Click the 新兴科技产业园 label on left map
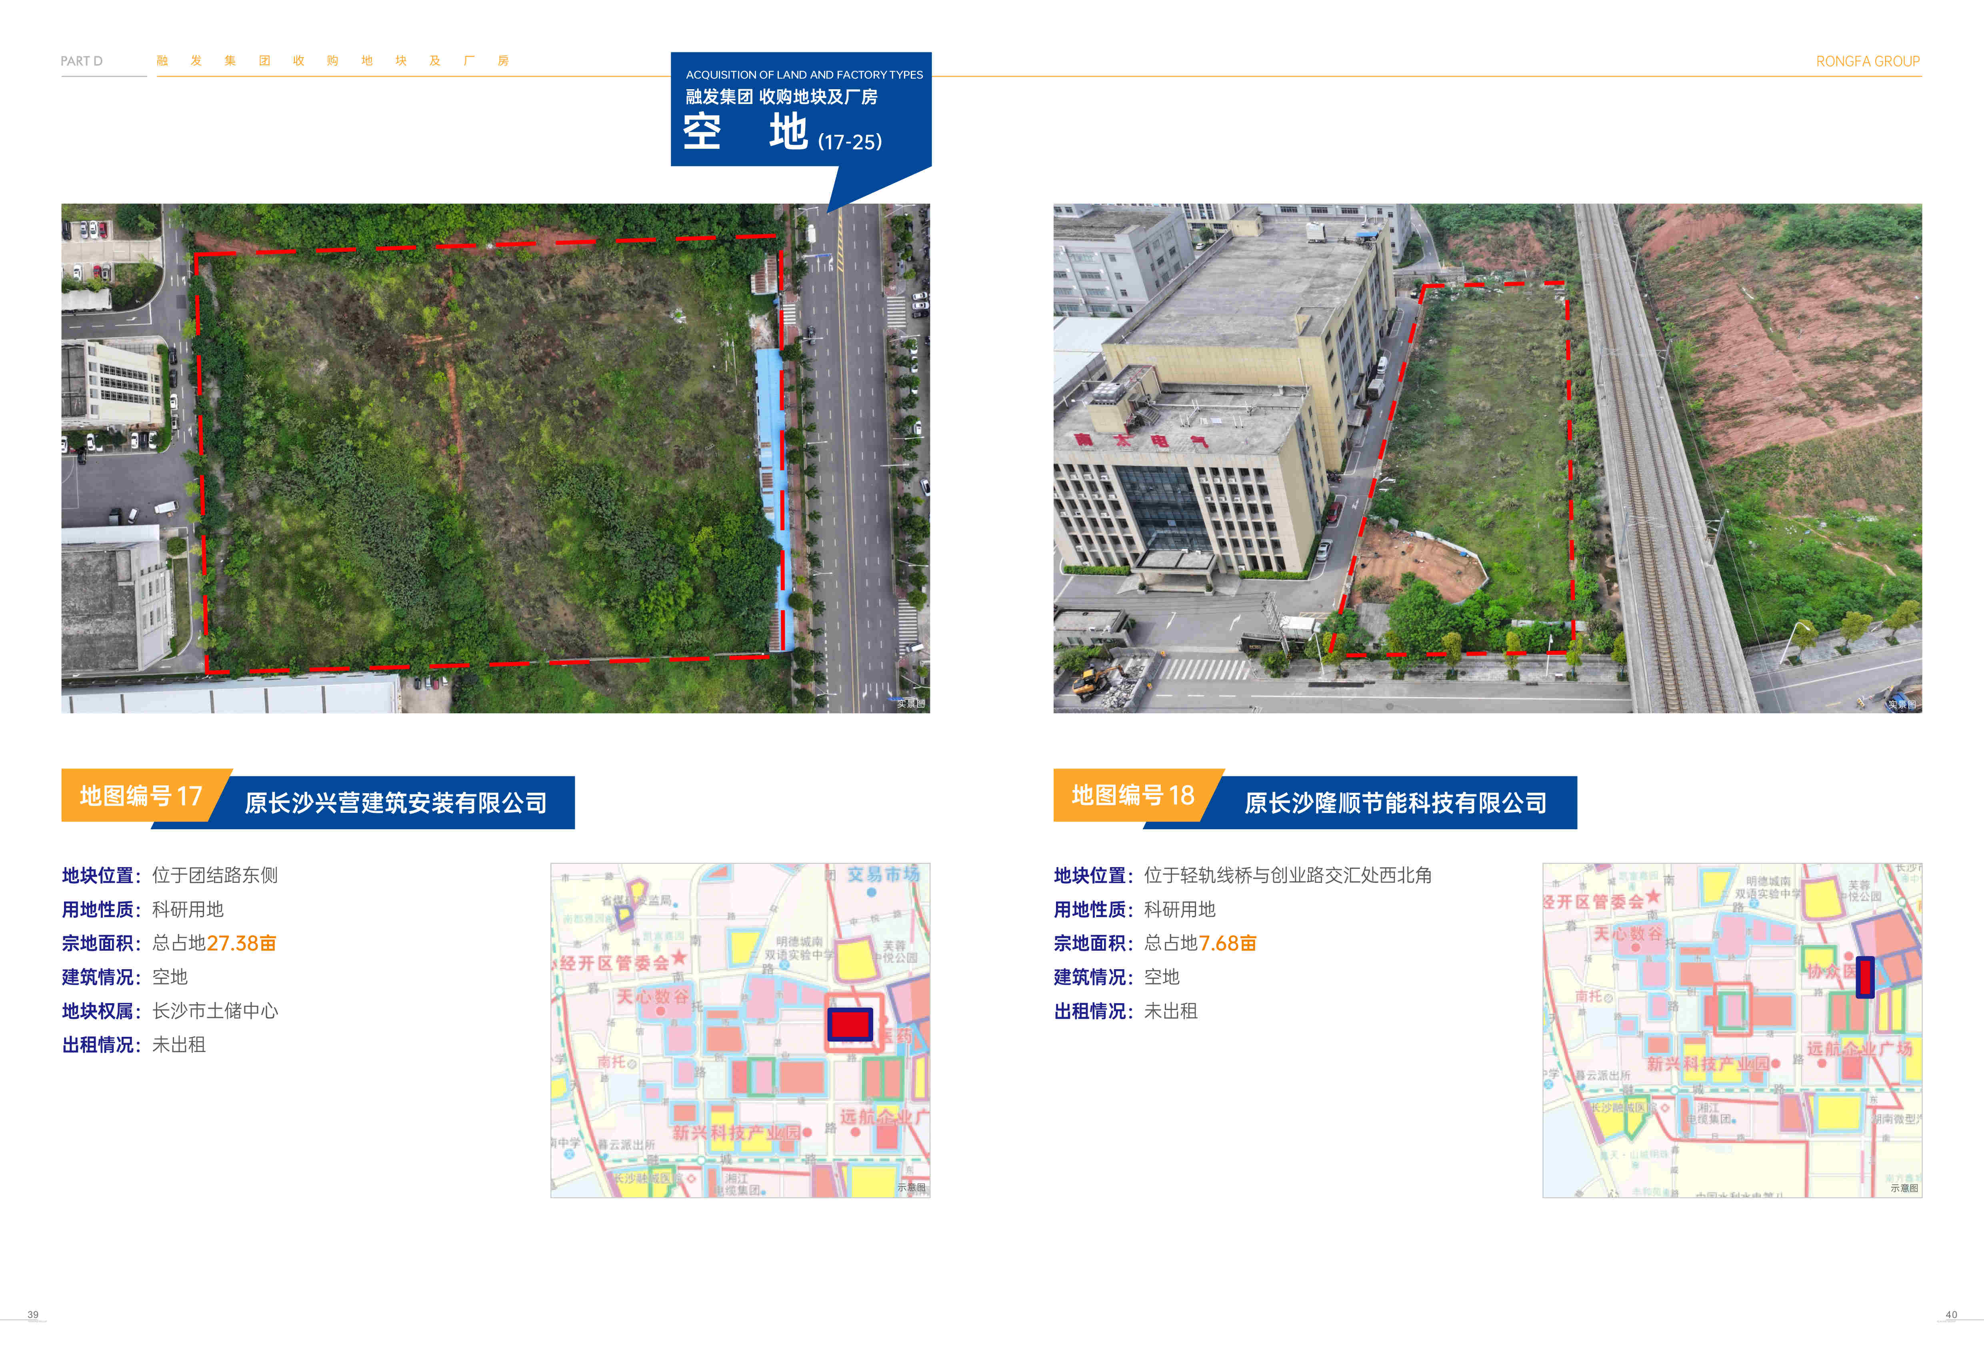Image resolution: width=1984 pixels, height=1346 pixels. 736,1133
